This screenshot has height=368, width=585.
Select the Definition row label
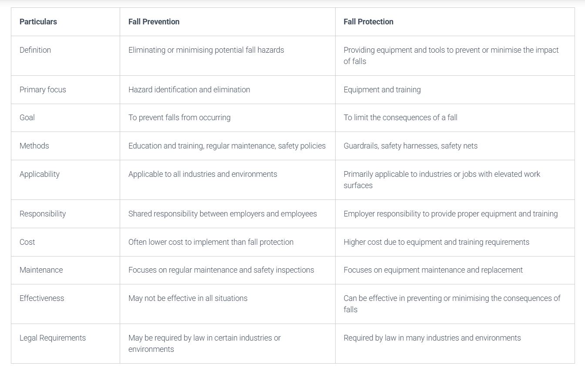[35, 50]
